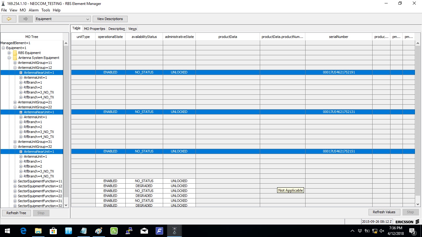This screenshot has height=237, width=422.
Task: Expand AntennaUnitGroup=21 in the tree
Action: click(x=15, y=102)
